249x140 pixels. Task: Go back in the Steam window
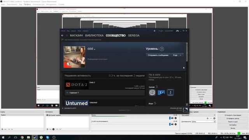tap(62, 35)
